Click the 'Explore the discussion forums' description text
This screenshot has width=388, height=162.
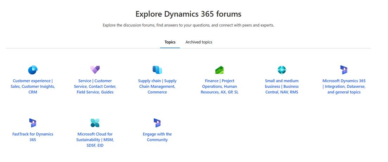pyautogui.click(x=188, y=25)
